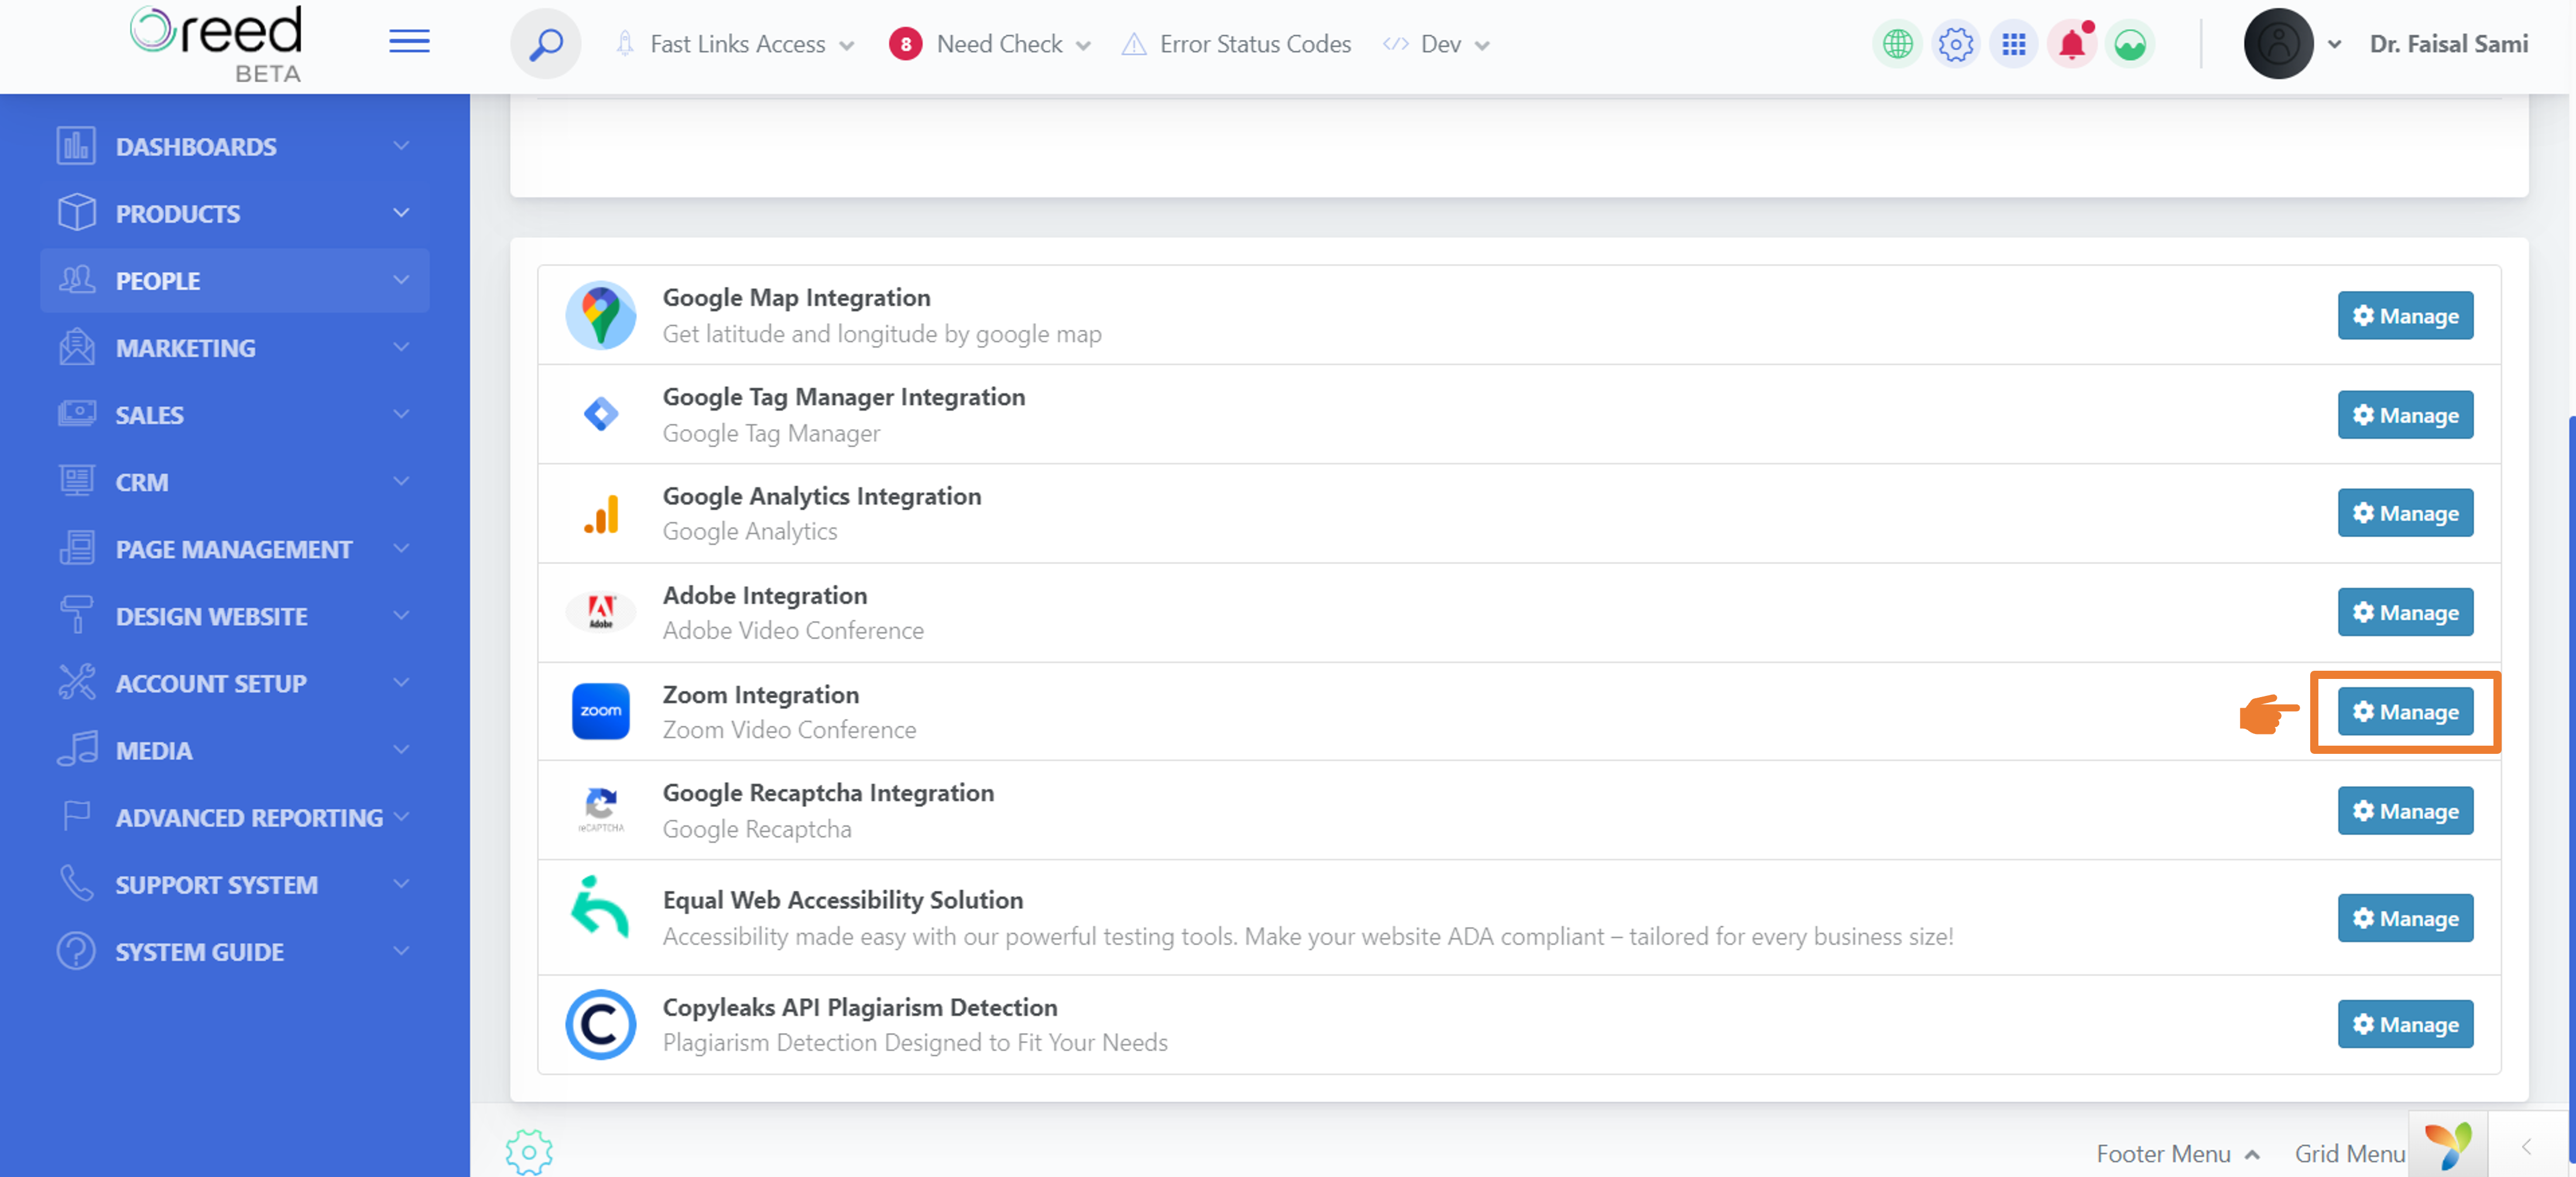This screenshot has height=1177, width=2576.
Task: Select SYSTEM GUIDE in sidebar
Action: pyautogui.click(x=199, y=951)
